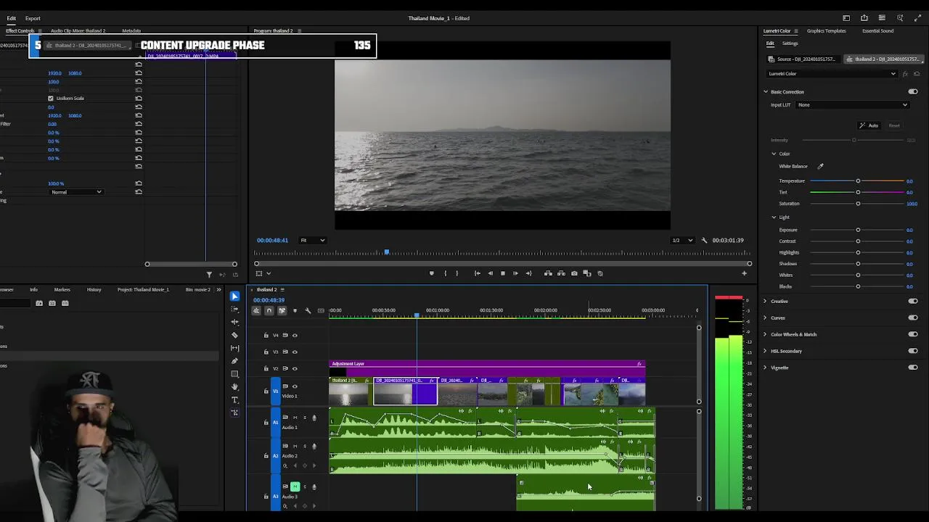Toggle Basic Correction on or off
929x522 pixels.
point(913,92)
